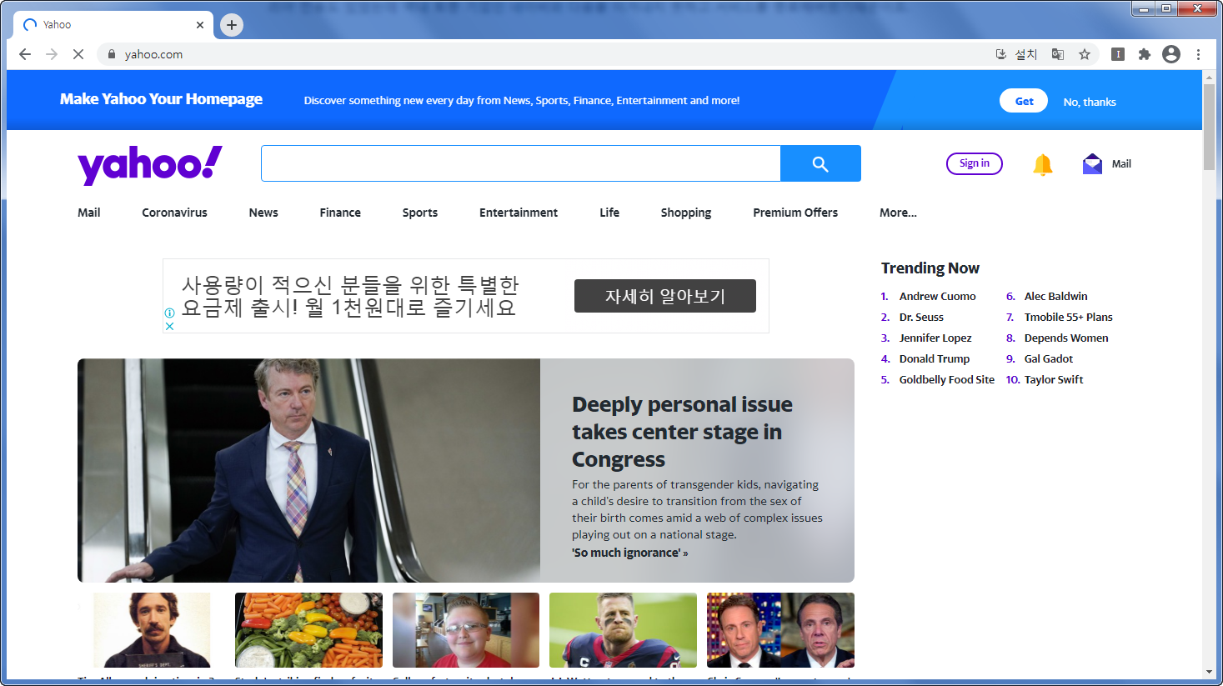Select trending topic Gal Gadot

(1048, 358)
